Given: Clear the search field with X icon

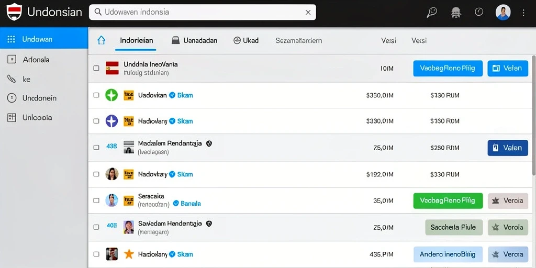Looking at the screenshot, I should pos(308,13).
